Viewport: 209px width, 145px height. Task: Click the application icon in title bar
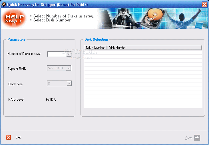pos(4,4)
